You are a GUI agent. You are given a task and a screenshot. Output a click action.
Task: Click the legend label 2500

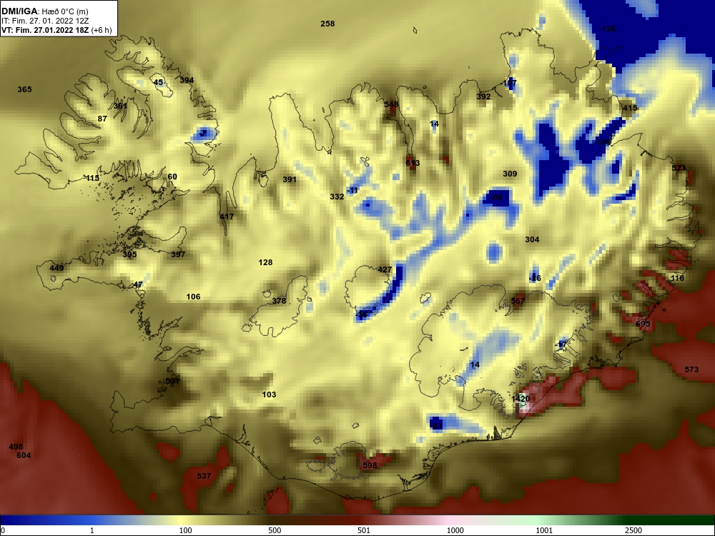click(x=633, y=530)
